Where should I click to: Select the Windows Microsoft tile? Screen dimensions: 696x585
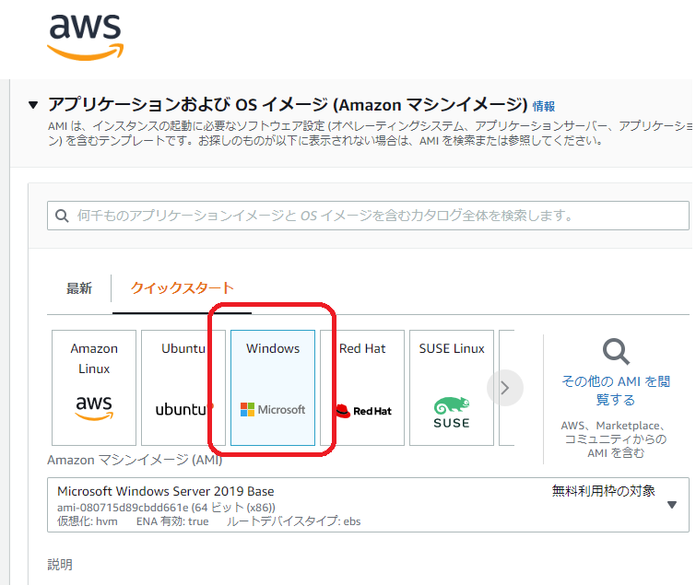coord(273,387)
